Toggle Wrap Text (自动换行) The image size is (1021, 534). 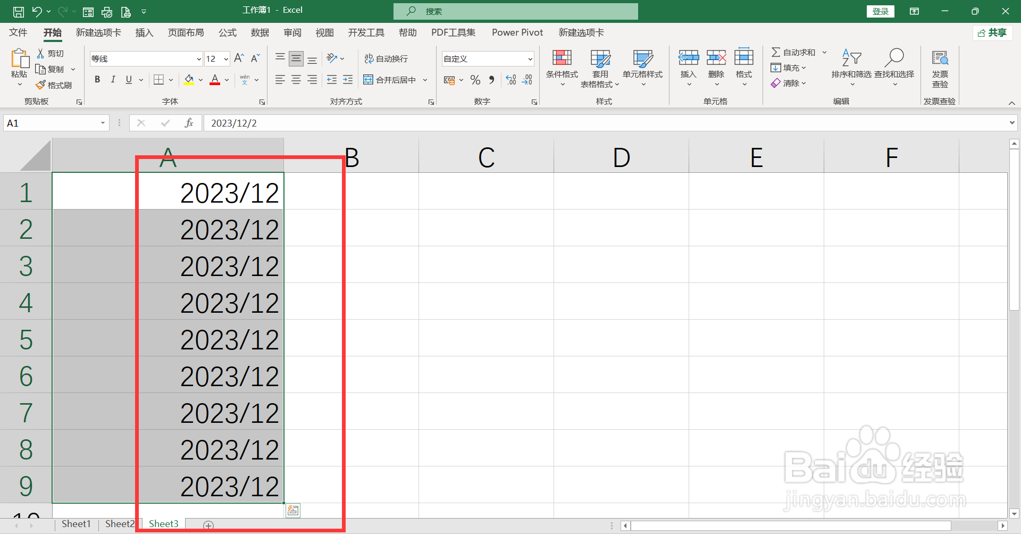(386, 59)
